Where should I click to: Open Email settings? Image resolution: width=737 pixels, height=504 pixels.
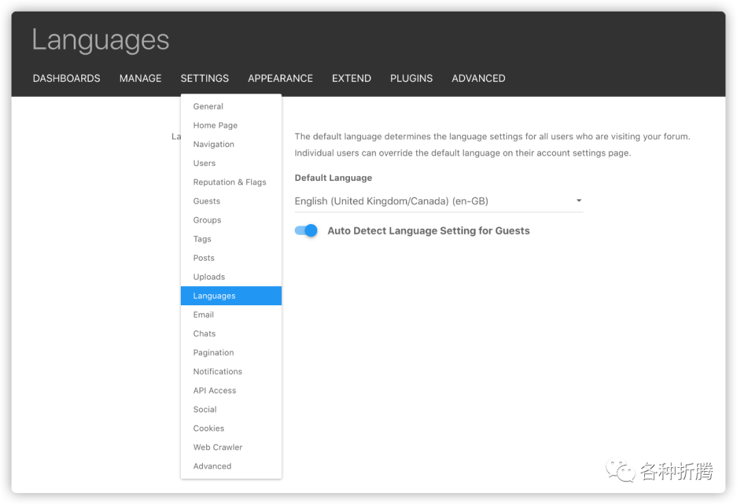pyautogui.click(x=231, y=314)
